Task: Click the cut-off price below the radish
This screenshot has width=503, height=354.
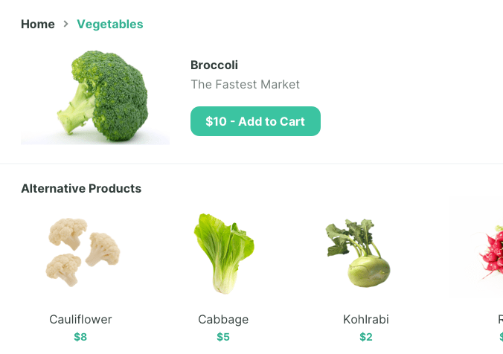Action: pyautogui.click(x=501, y=337)
